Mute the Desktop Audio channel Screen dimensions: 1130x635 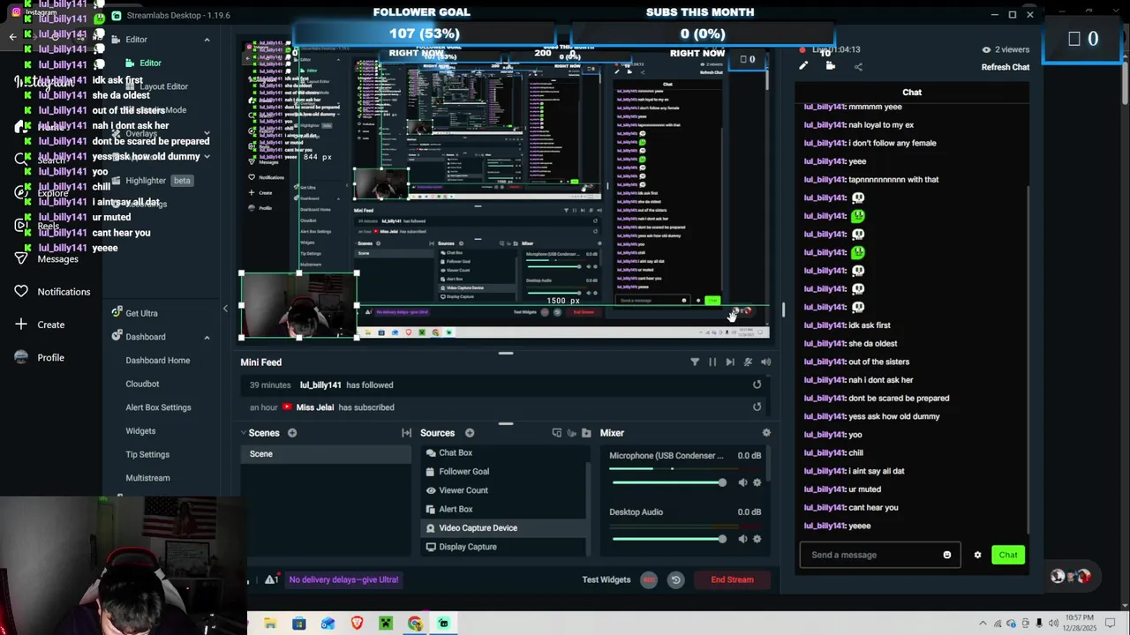coord(742,539)
